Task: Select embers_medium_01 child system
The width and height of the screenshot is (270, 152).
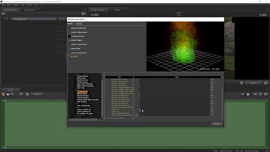Action: pos(84,110)
